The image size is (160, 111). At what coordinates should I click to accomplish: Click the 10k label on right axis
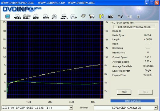coord(106,57)
